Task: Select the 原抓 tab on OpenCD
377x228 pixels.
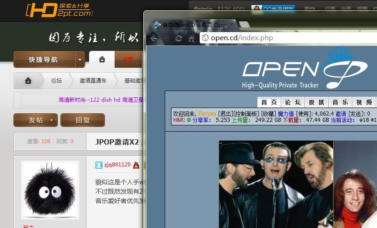Action: (x=317, y=102)
